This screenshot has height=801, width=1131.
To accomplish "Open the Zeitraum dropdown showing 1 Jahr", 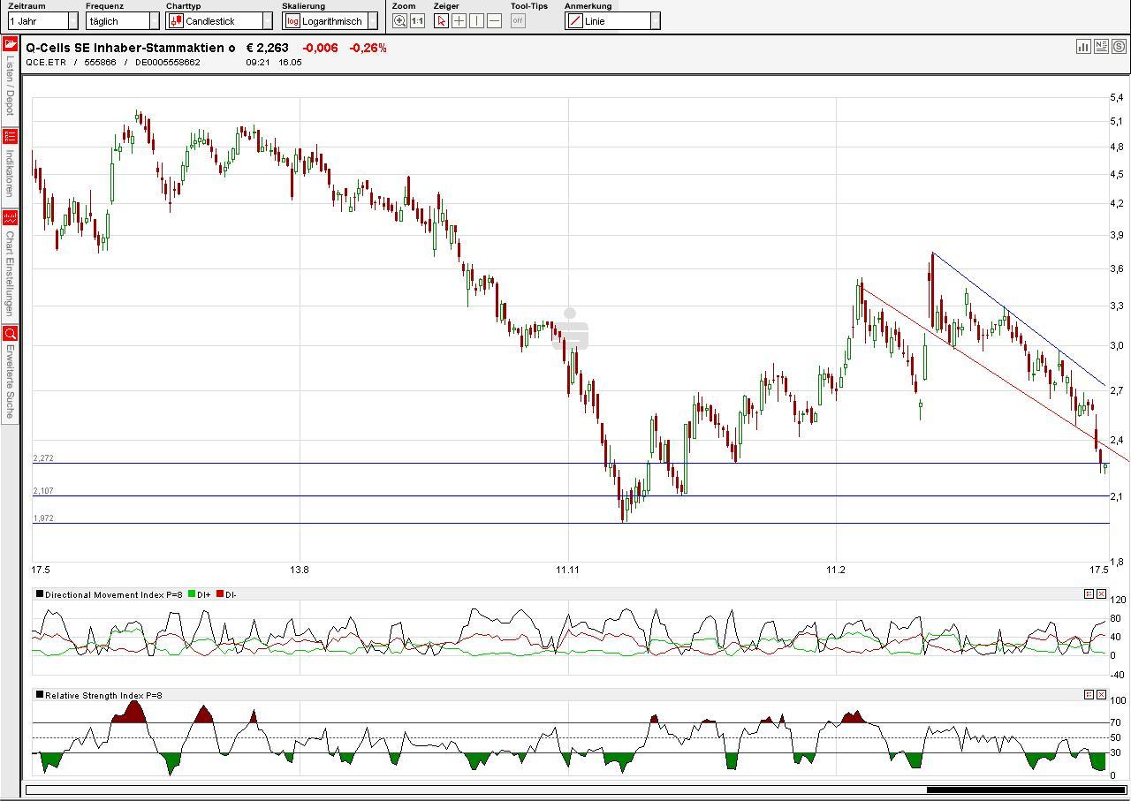I will [x=43, y=21].
